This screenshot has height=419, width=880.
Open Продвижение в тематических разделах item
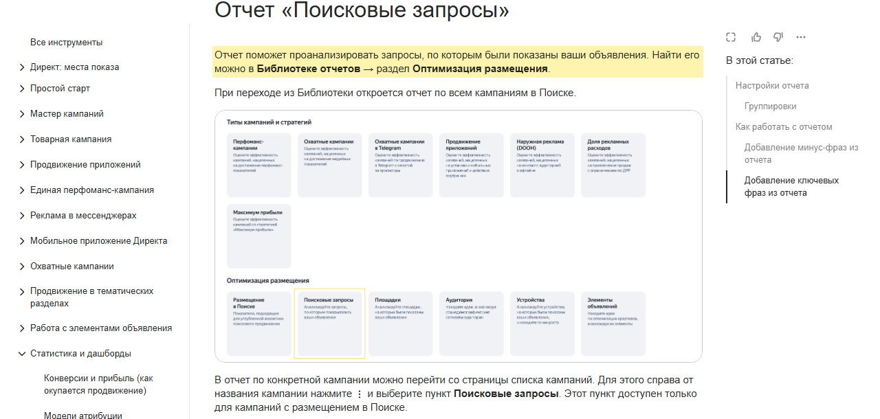pyautogui.click(x=92, y=297)
